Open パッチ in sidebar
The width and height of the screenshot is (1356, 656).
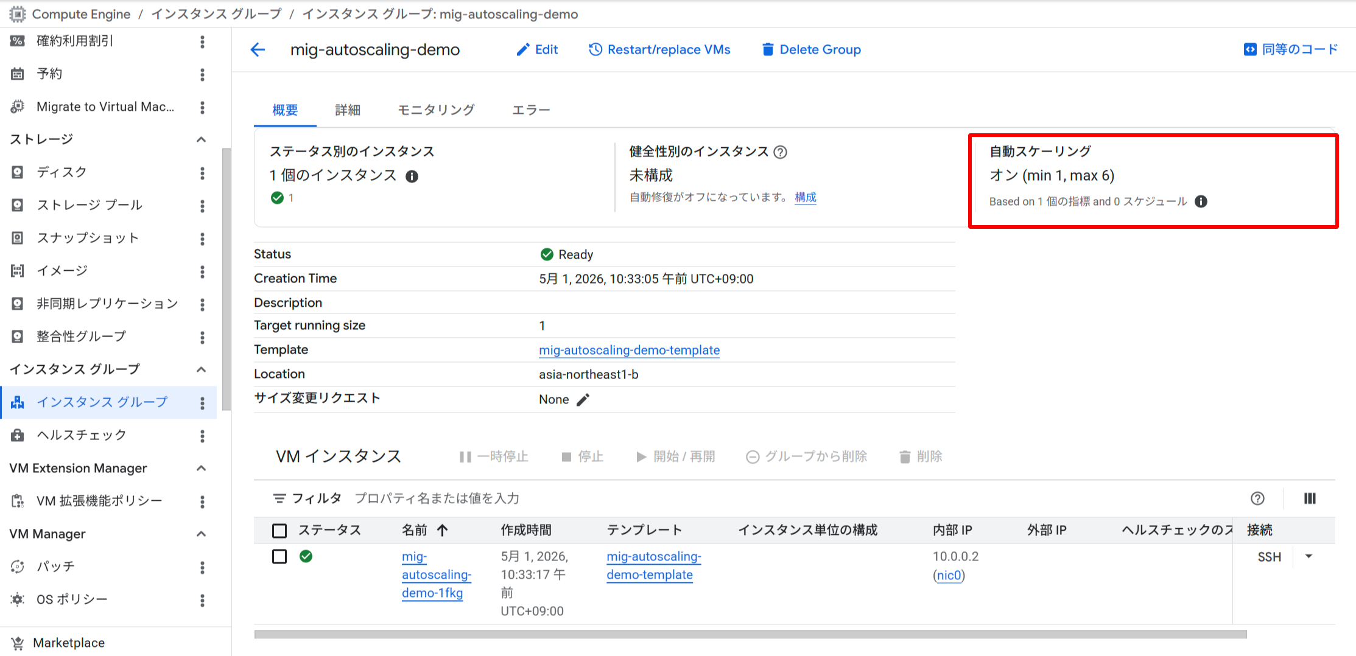tap(55, 567)
